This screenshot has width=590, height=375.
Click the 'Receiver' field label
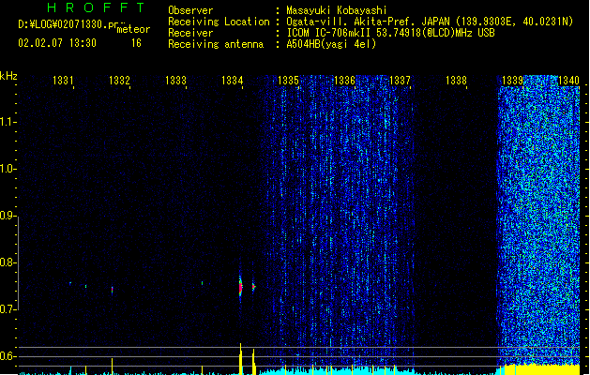click(x=190, y=33)
